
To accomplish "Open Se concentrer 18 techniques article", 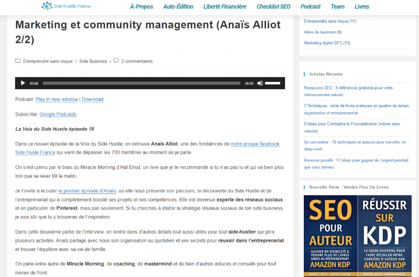I will click(x=355, y=146).
